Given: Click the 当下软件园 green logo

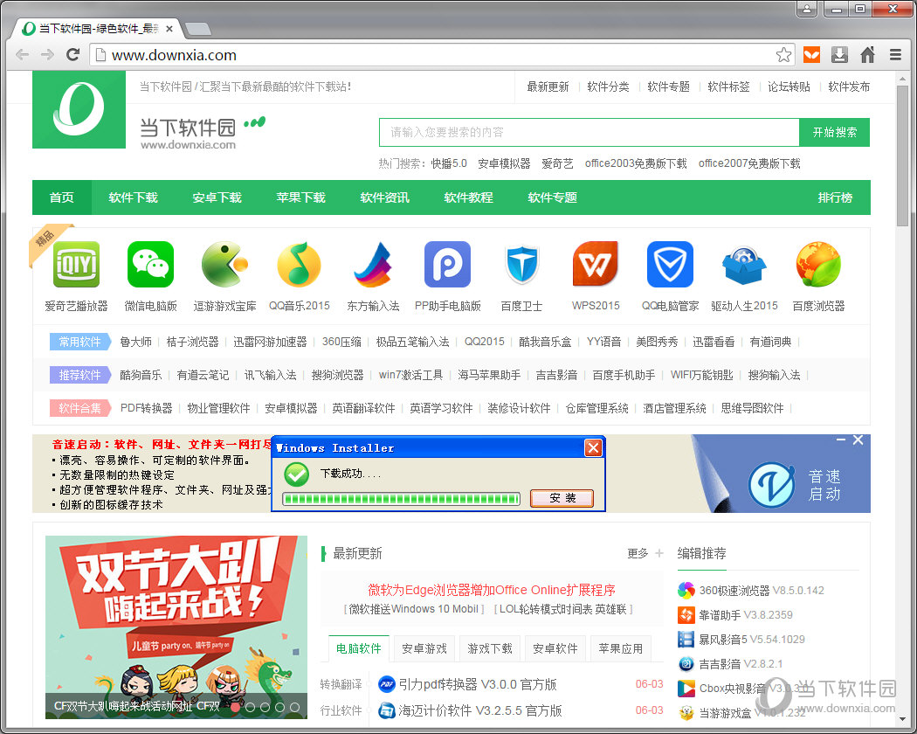Looking at the screenshot, I should tap(79, 109).
